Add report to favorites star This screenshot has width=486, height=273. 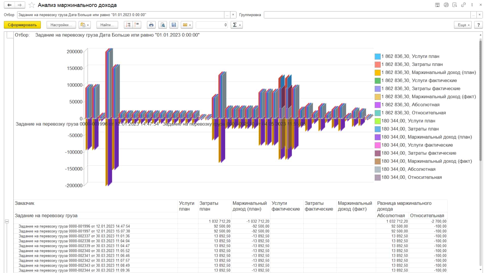pyautogui.click(x=32, y=5)
